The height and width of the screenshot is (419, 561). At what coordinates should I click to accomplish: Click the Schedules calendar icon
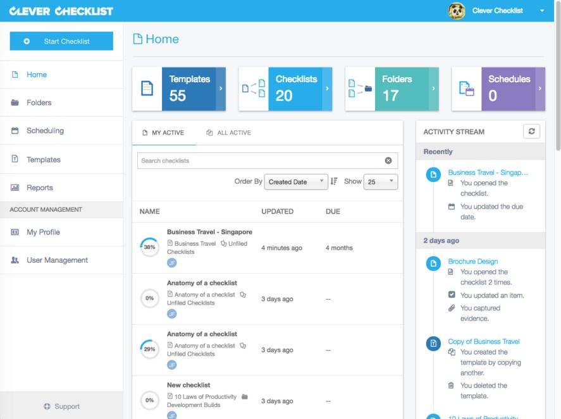[466, 89]
